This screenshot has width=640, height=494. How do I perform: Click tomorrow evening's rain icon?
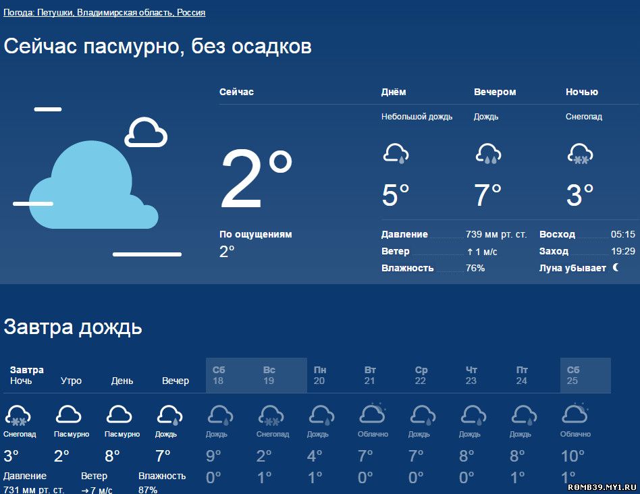(x=169, y=415)
